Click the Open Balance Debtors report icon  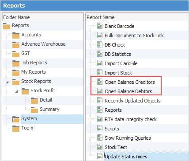(100, 91)
